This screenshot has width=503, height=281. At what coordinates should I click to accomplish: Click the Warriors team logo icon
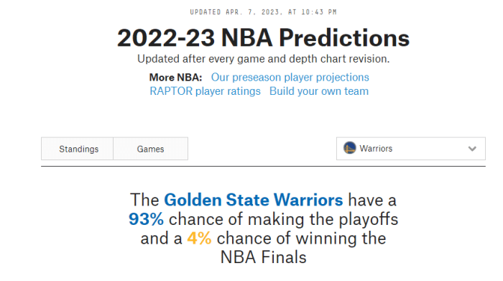point(350,148)
